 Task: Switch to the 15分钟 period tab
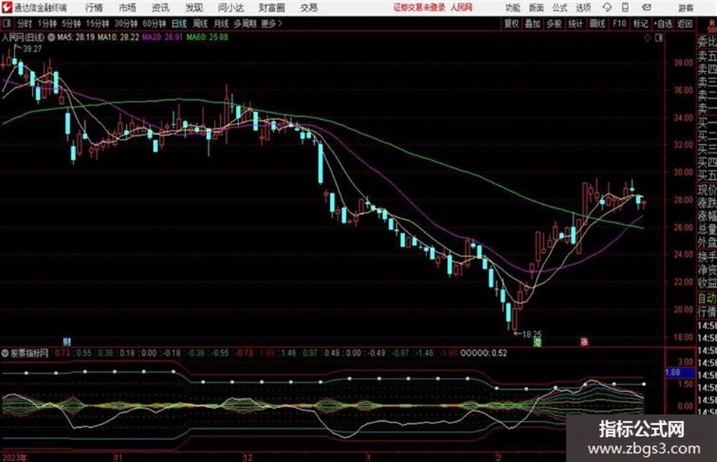(x=97, y=24)
